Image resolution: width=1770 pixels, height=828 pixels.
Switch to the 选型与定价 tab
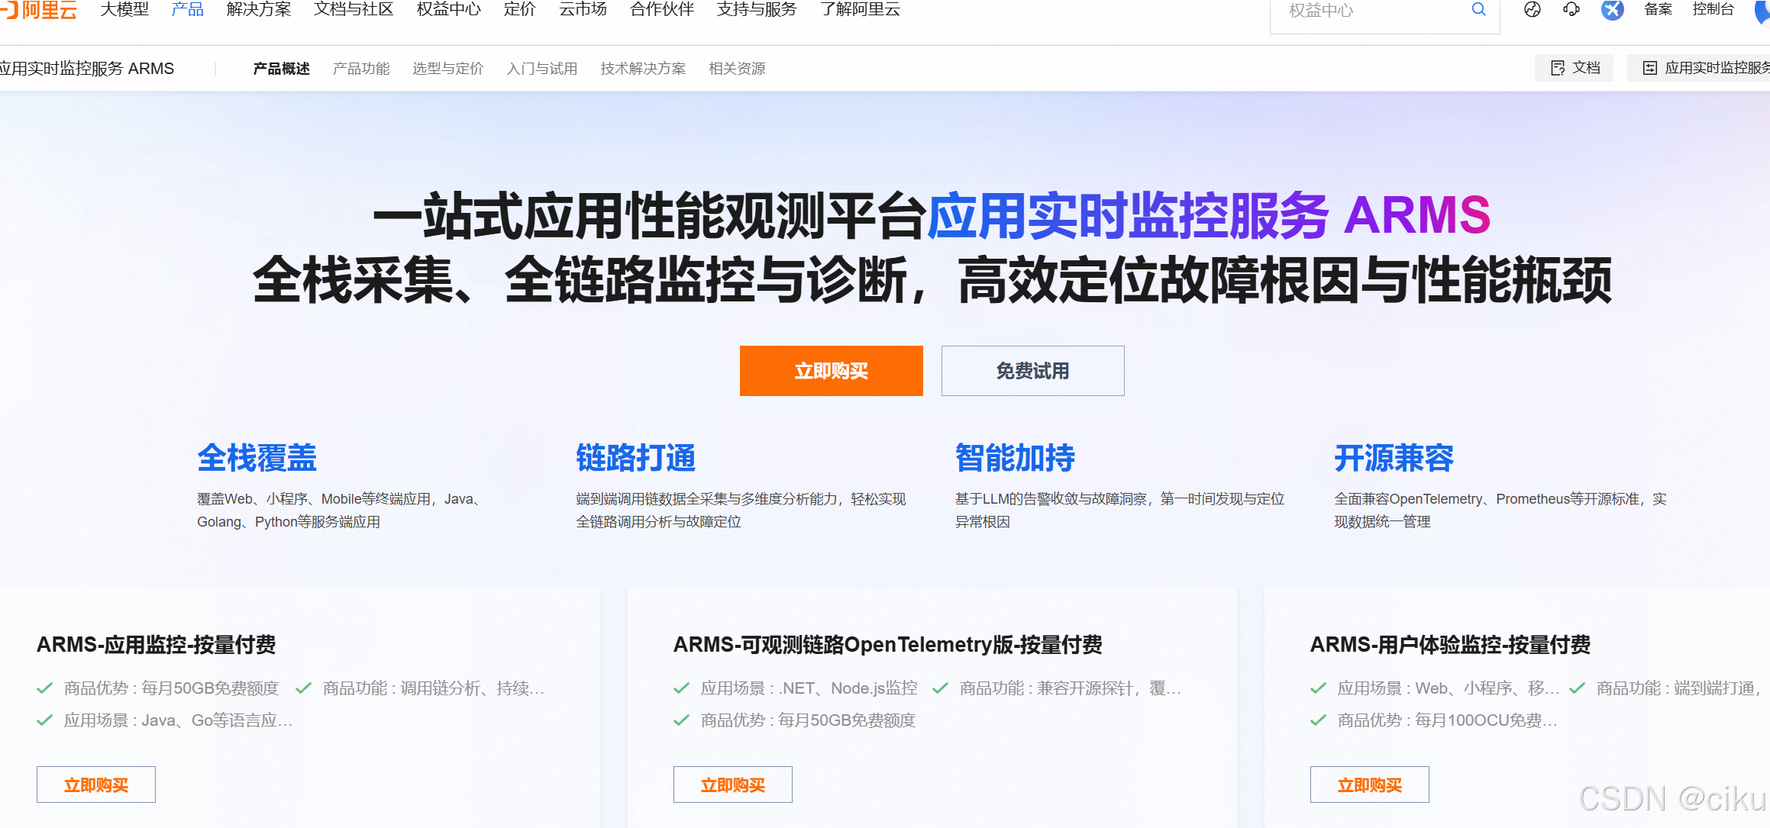tap(448, 69)
